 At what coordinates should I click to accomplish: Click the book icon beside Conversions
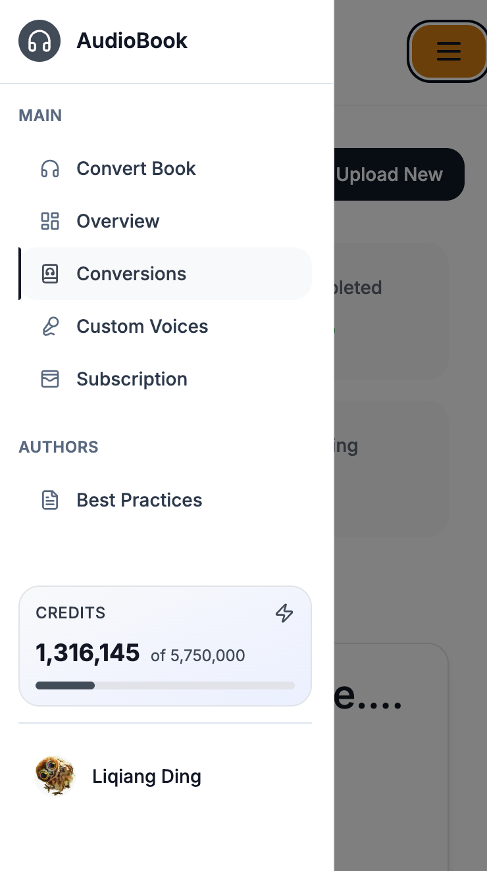click(x=50, y=274)
